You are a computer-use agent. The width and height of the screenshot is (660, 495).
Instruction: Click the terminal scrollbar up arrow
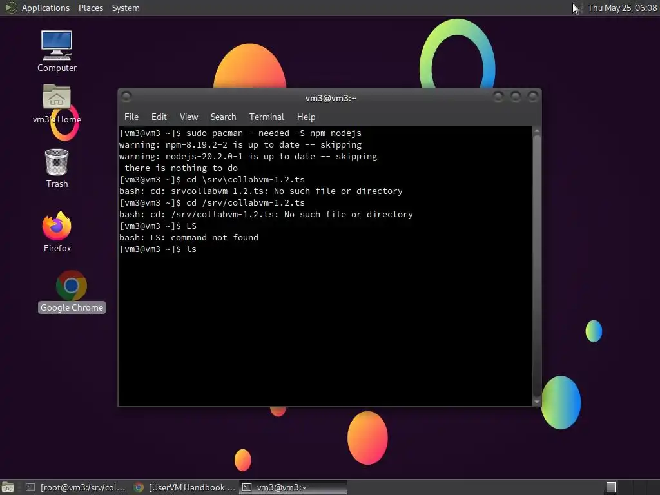point(537,131)
